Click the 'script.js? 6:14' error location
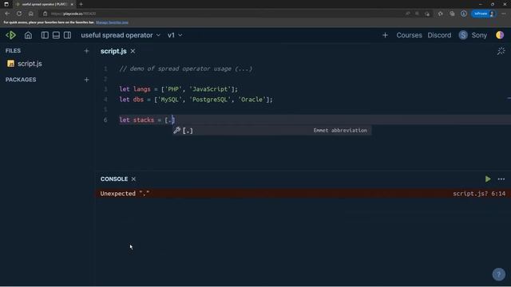Screen dimensions: 511x287 coord(479,194)
